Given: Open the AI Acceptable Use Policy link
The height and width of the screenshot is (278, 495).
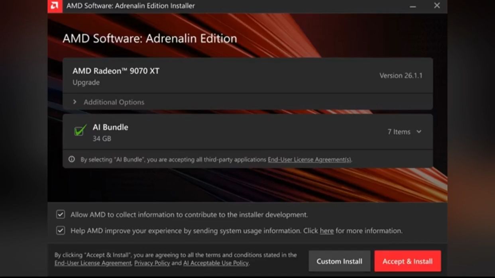Looking at the screenshot, I should pyautogui.click(x=216, y=263).
